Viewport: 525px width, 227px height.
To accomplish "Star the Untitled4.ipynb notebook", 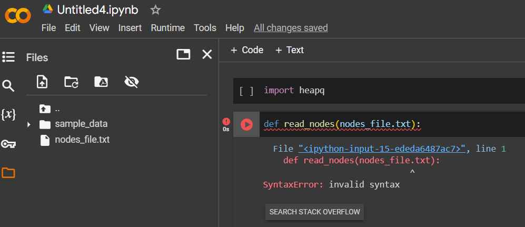I will (x=155, y=10).
